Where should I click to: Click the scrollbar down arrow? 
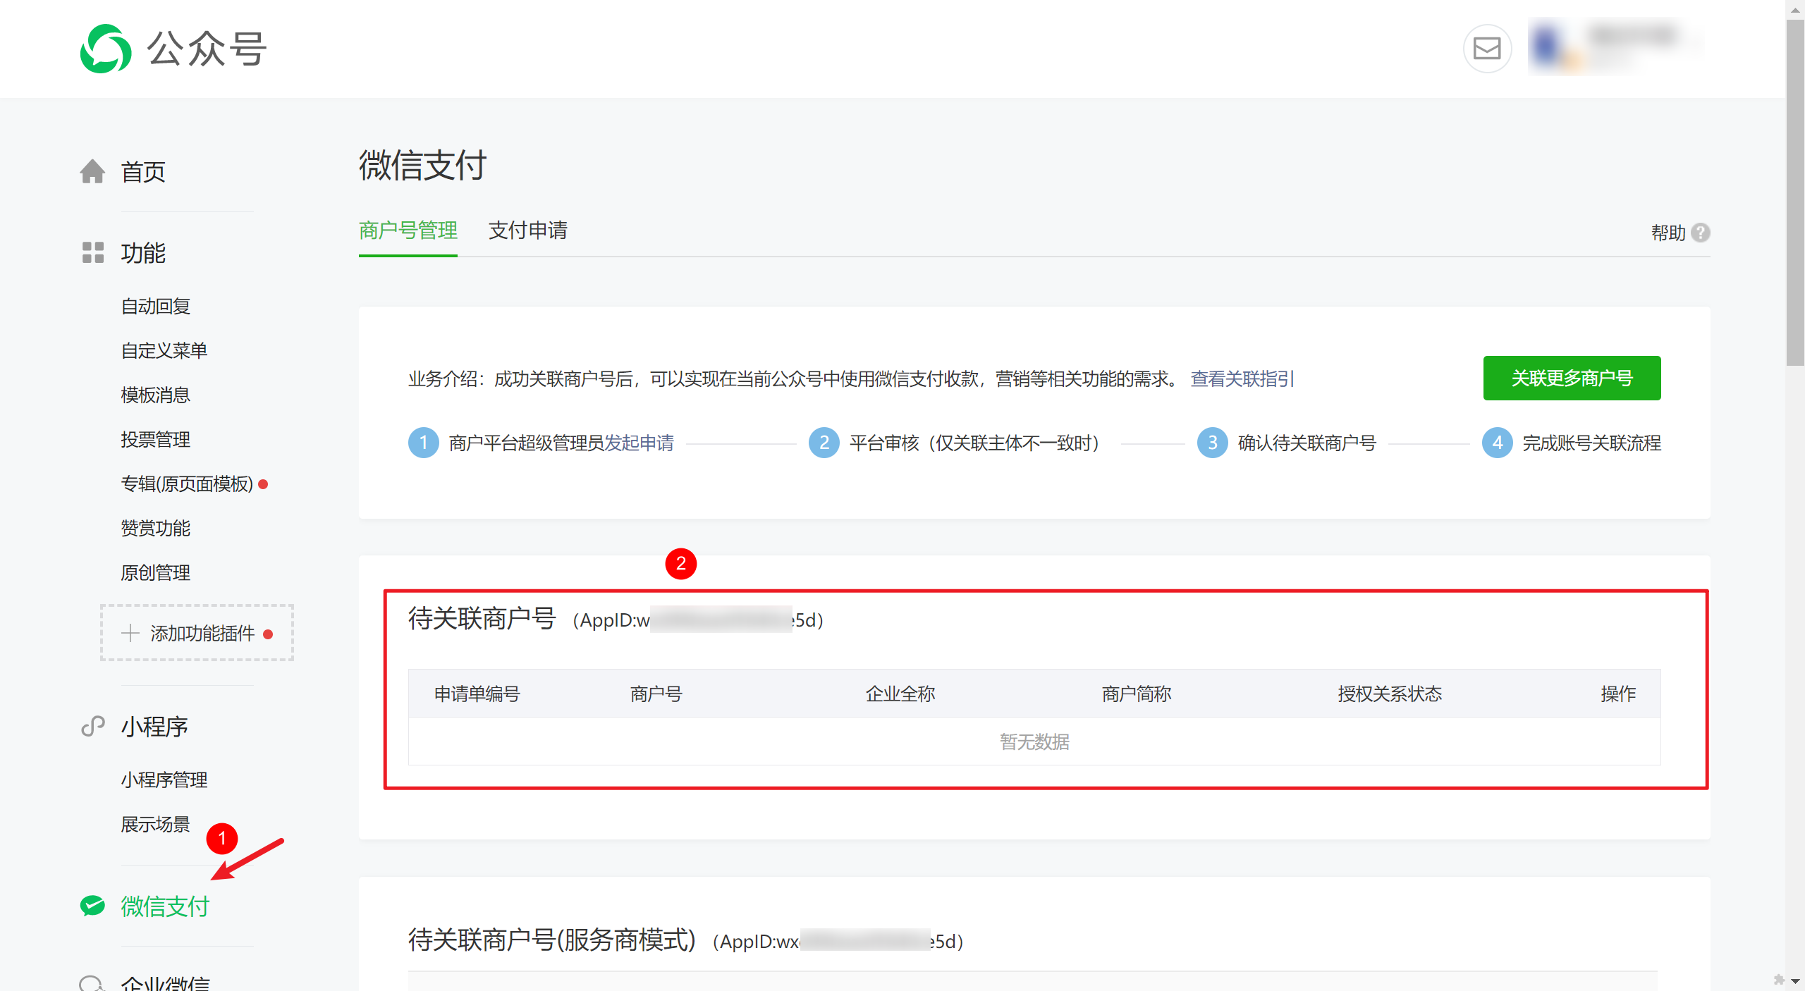[x=1795, y=981]
